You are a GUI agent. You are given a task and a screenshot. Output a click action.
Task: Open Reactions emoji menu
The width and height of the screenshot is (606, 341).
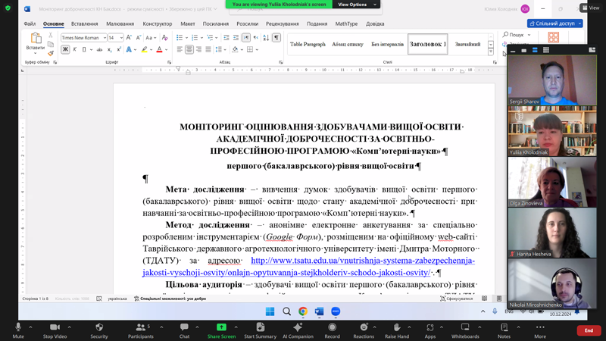[x=364, y=328]
